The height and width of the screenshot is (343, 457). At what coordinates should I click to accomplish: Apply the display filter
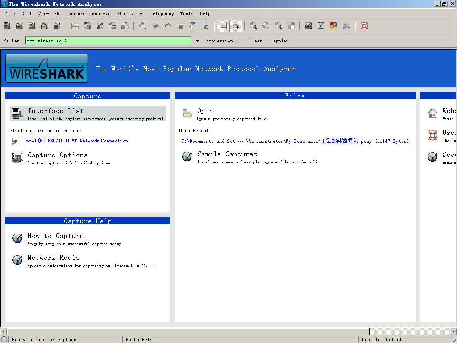[280, 41]
